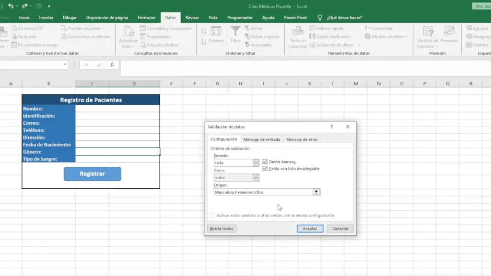Click the Consolidar icon
491x276 pixels.
click(368, 28)
